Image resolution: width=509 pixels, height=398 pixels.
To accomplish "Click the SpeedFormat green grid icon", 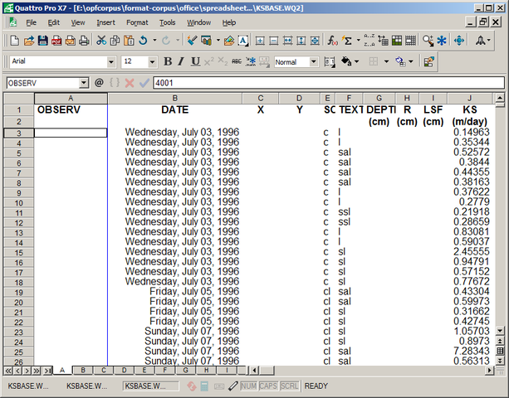I will pyautogui.click(x=397, y=41).
